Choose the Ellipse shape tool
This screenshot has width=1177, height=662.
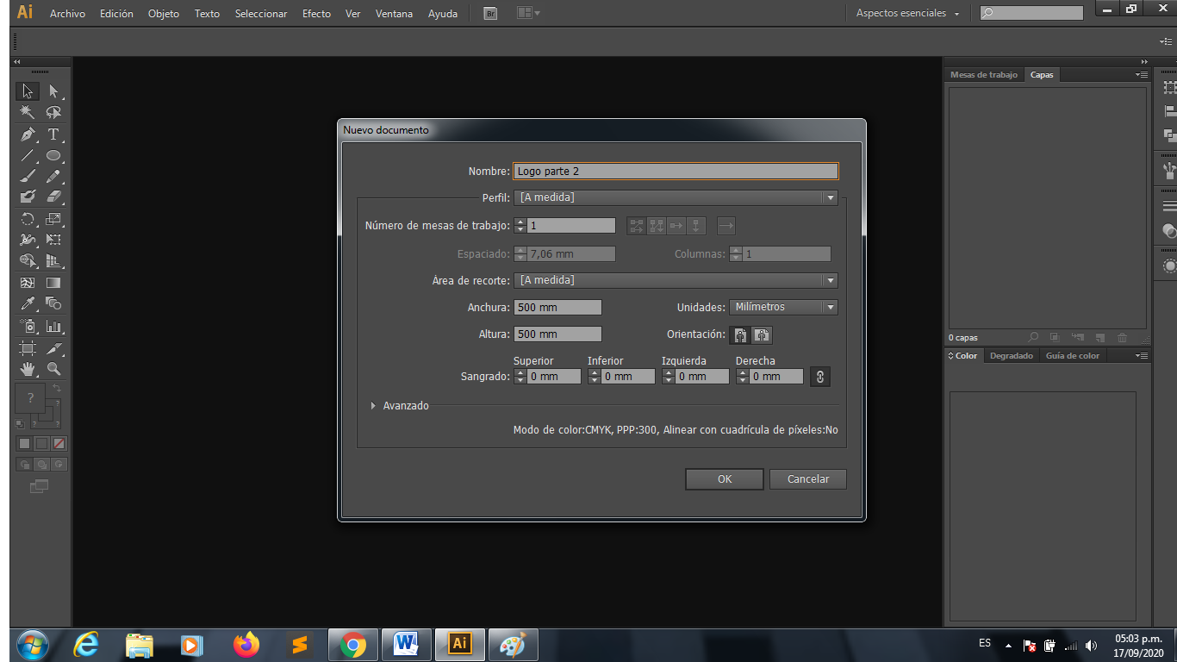click(x=53, y=156)
